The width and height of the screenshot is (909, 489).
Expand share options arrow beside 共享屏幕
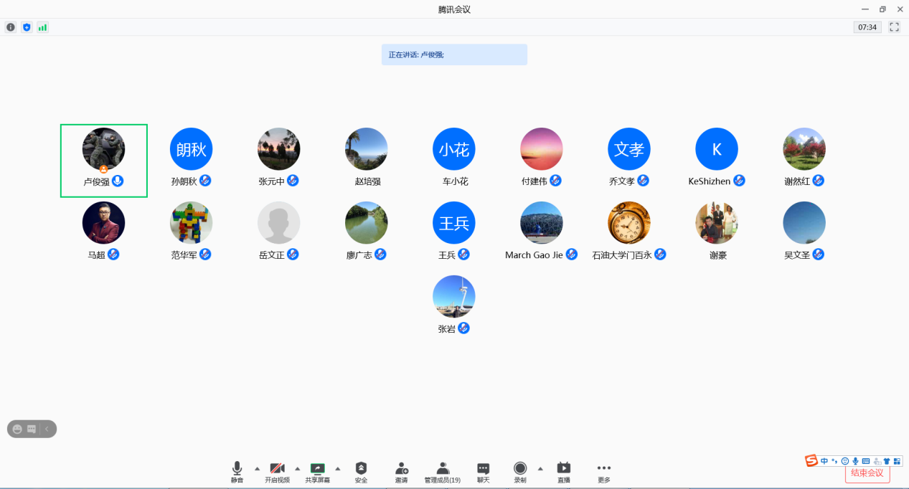click(x=338, y=468)
